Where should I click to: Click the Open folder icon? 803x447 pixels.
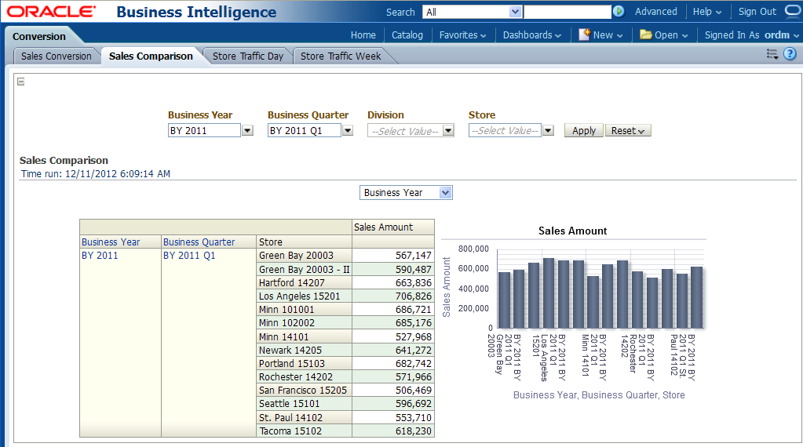point(646,35)
